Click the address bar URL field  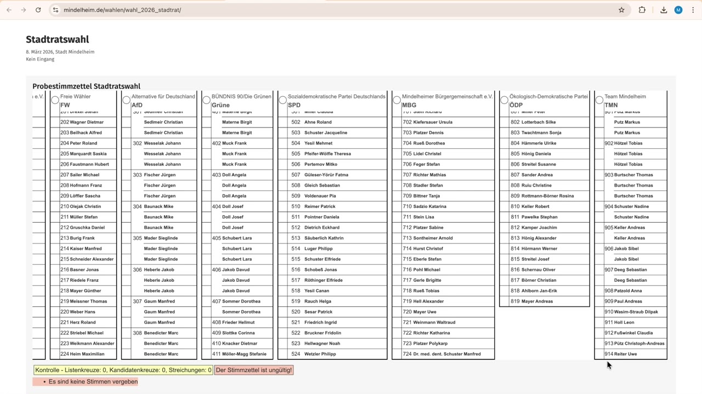pyautogui.click(x=337, y=10)
